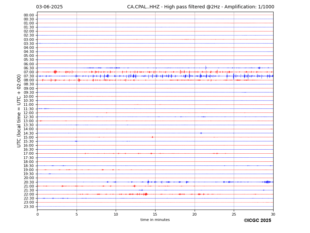Image resolution: width=310 pixels, height=233 pixels.
Task: Click the 00:30 row label
Action: (29, 19)
